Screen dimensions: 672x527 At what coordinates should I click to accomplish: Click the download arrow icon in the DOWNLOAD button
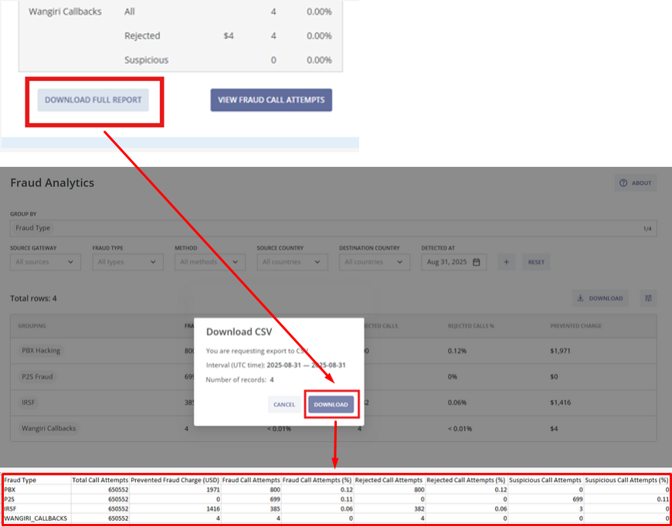click(579, 297)
